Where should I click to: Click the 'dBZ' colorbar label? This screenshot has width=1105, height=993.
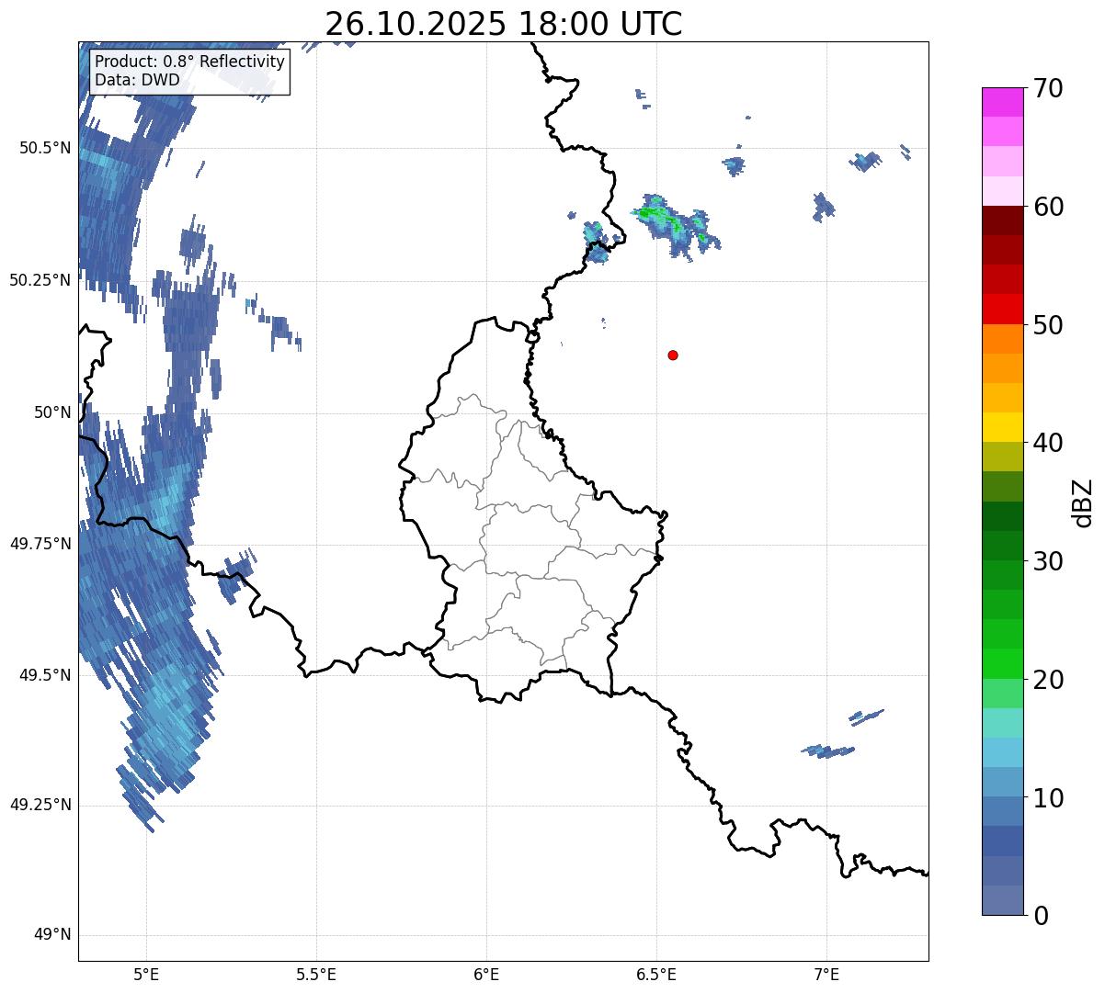click(1083, 502)
